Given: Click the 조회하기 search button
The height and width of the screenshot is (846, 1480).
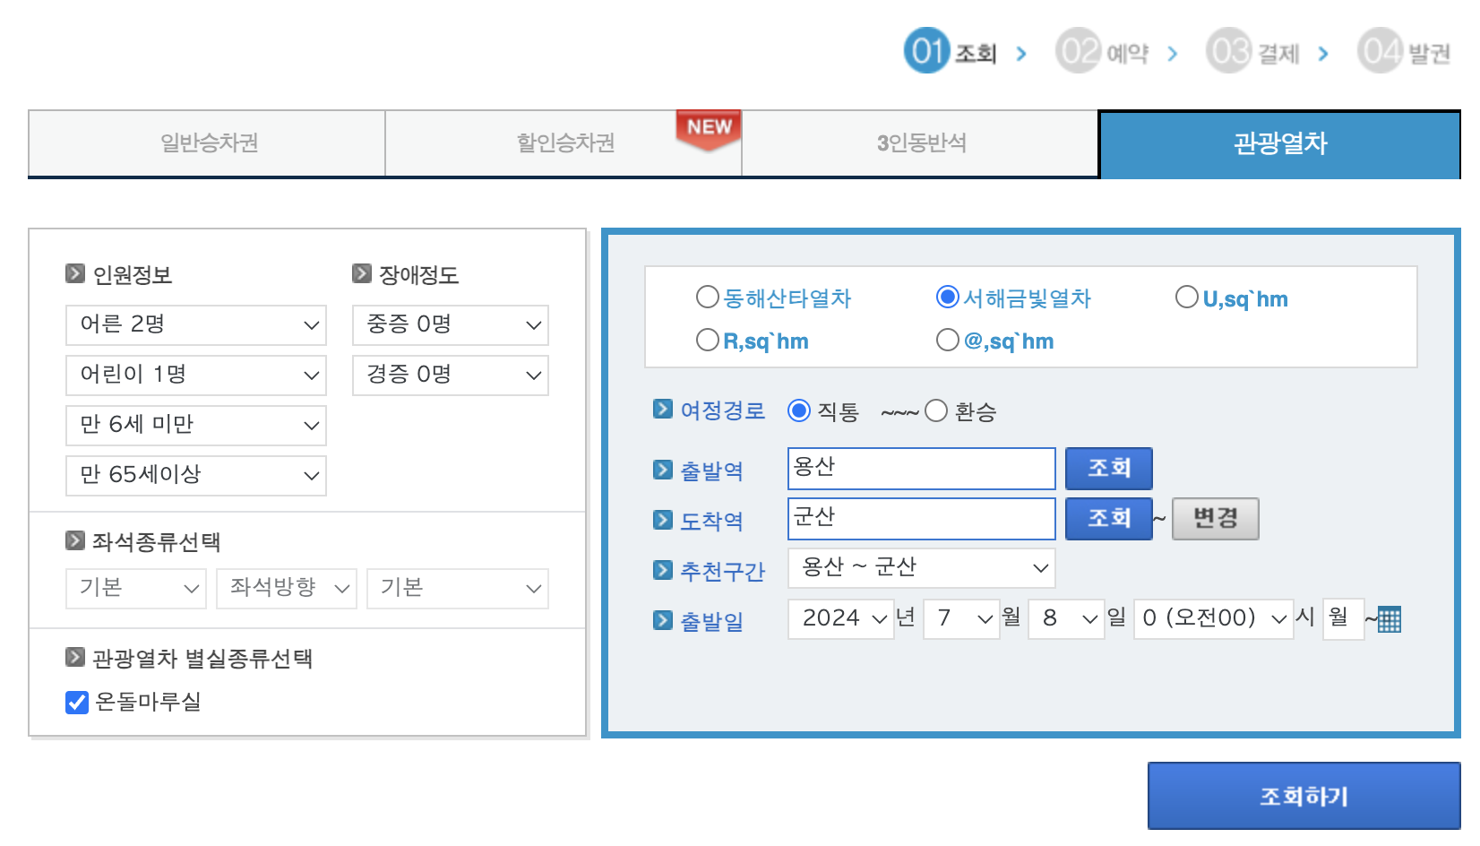Looking at the screenshot, I should coord(1304,795).
